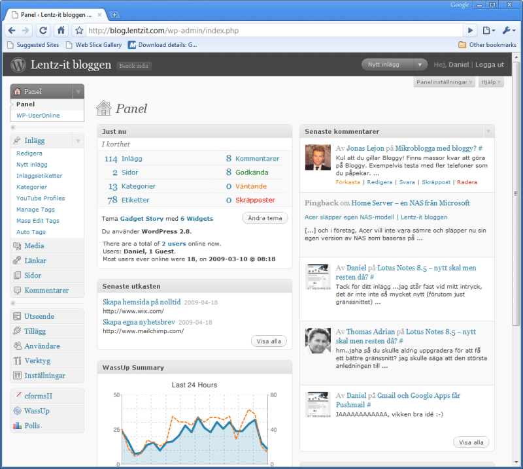The height and width of the screenshot is (469, 523).
Task: Click the Logga ut link
Action: [489, 65]
